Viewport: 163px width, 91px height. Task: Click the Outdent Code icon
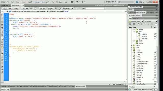(x=2, y=70)
